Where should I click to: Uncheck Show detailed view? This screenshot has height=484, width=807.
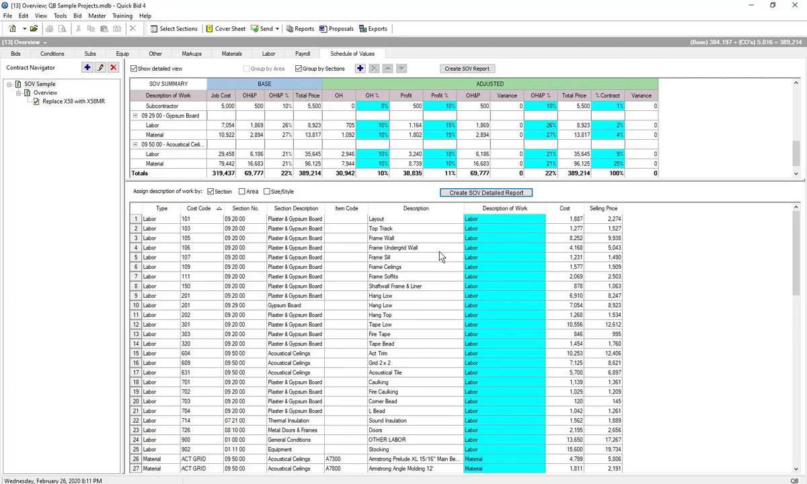[134, 69]
